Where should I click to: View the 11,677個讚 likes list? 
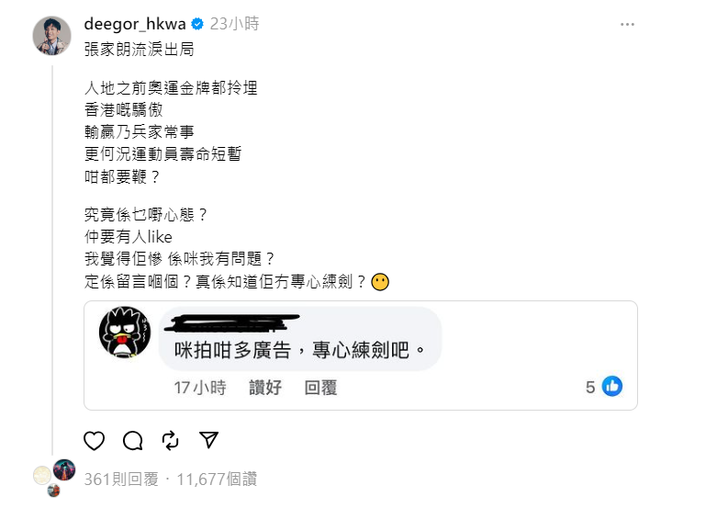pos(217,480)
